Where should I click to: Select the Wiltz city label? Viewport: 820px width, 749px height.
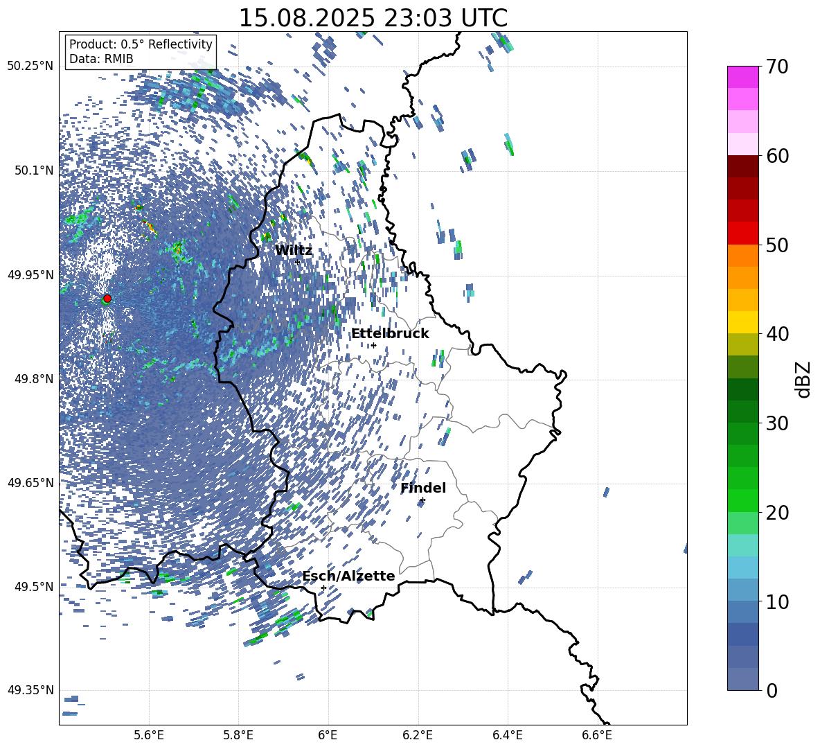[x=294, y=251]
